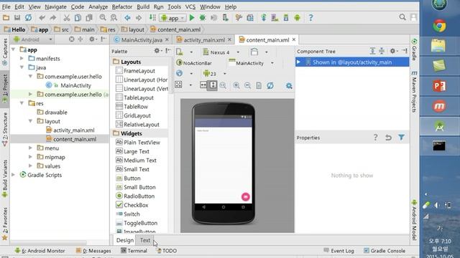Screen dimensions: 460x258
Task: Expand Shown in @layout/activity_main node
Action: click(x=299, y=62)
